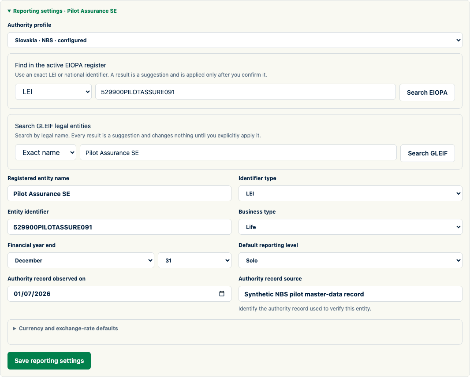
Task: Open the Financial year end day dropdown
Action: (194, 260)
